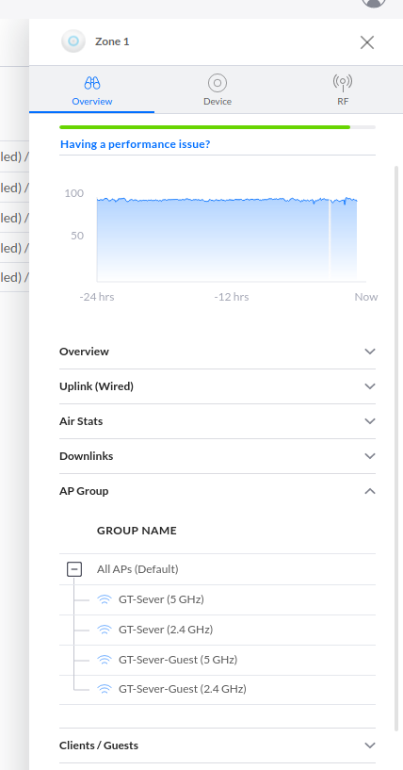Click the Wi-Fi icon beside GT-Sever-Guest (2.4 GHz)

(x=104, y=689)
